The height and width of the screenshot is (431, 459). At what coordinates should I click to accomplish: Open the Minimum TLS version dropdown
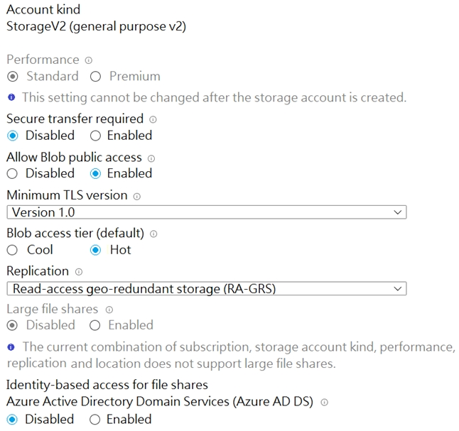pos(206,212)
